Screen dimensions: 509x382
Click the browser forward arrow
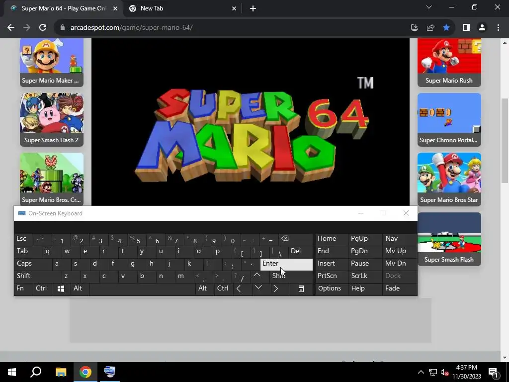click(x=27, y=28)
